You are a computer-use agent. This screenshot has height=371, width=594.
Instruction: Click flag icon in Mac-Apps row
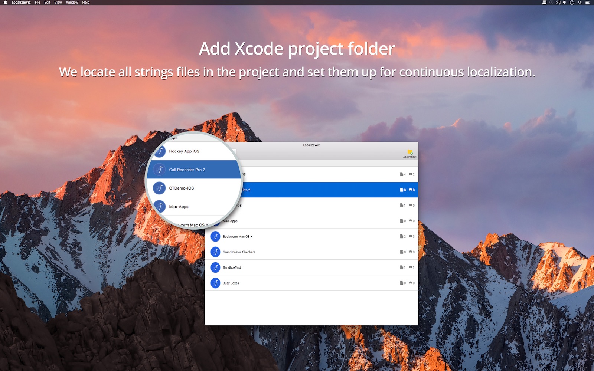410,221
